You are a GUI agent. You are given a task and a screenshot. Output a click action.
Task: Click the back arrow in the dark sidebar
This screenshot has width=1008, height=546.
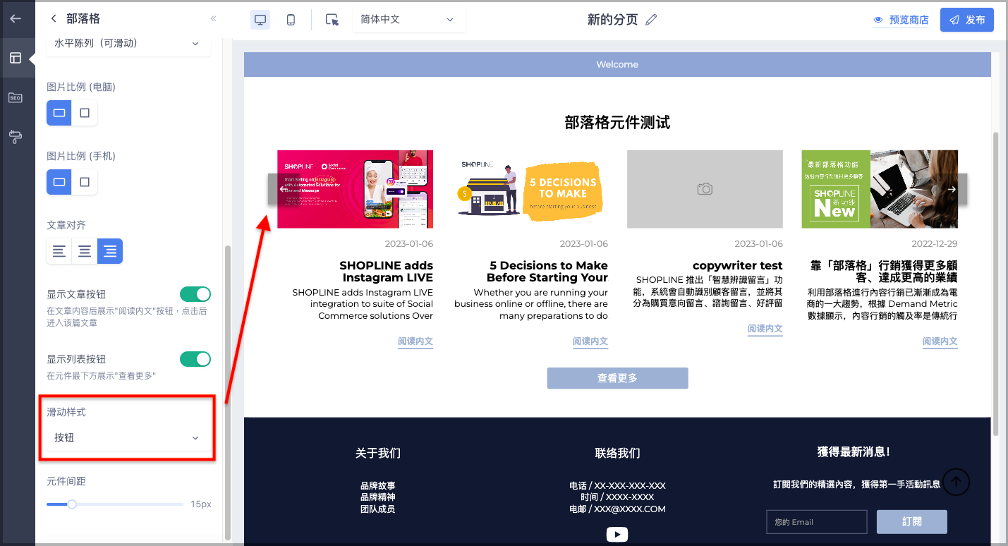16,19
